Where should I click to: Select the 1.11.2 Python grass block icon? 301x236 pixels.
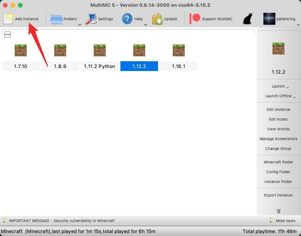click(100, 50)
